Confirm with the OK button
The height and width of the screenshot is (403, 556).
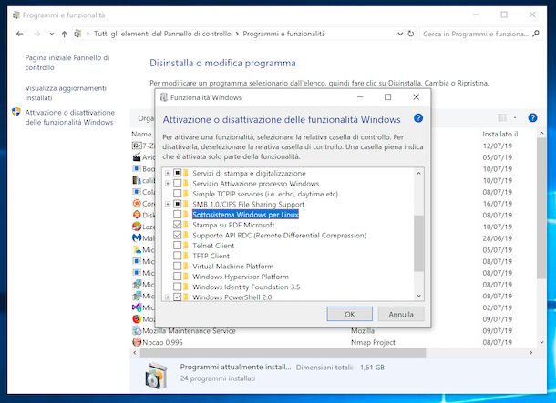(x=350, y=314)
